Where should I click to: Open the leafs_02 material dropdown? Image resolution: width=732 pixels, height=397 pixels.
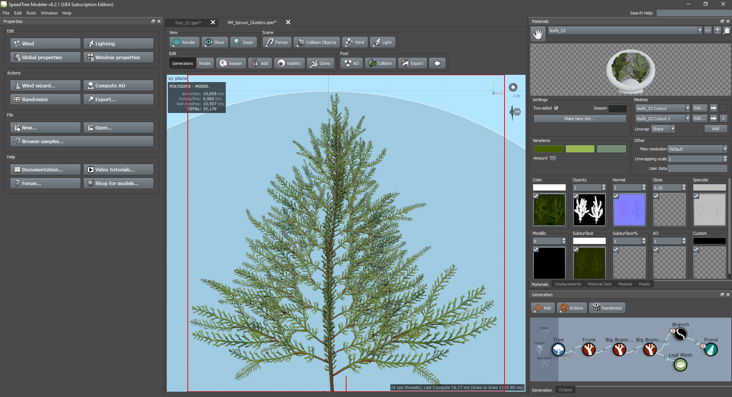click(x=700, y=31)
